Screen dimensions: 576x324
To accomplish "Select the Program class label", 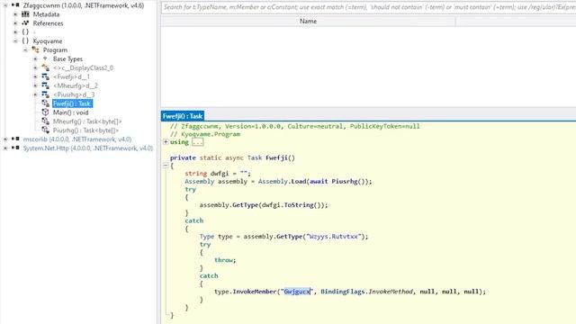I will [55, 50].
